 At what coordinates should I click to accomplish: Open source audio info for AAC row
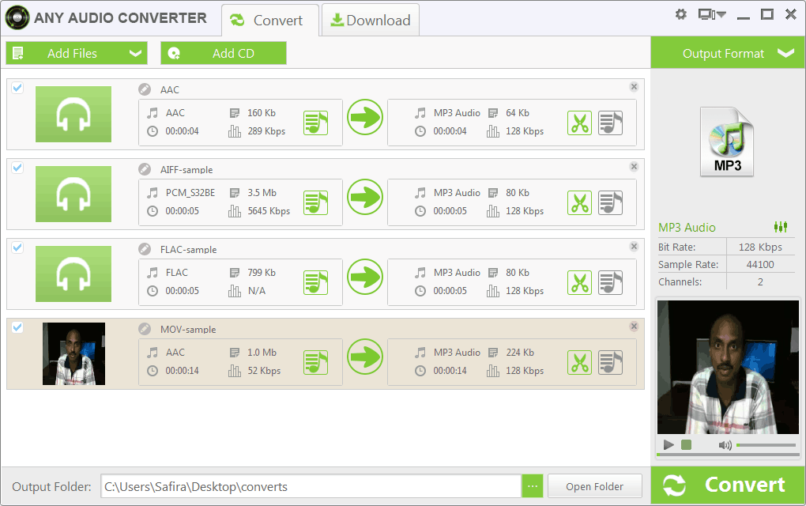point(315,123)
